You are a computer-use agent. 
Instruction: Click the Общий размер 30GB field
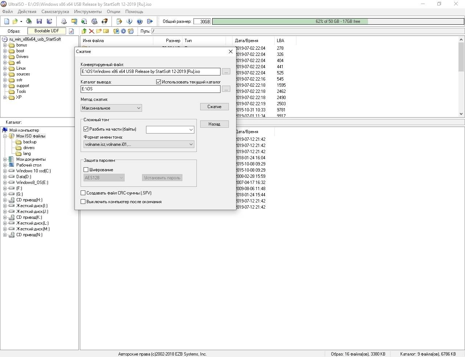(202, 21)
